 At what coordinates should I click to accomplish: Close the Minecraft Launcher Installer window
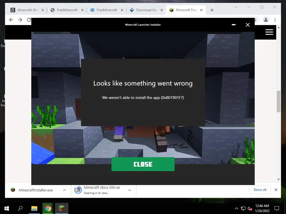tap(247, 25)
